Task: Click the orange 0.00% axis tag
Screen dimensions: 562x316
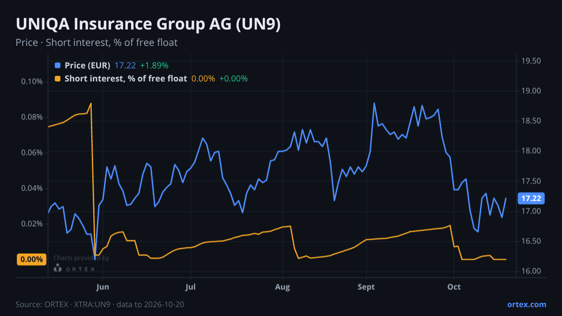Action: [x=31, y=259]
